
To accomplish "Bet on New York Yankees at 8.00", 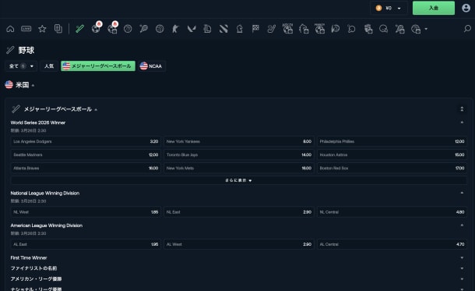I will coord(239,141).
